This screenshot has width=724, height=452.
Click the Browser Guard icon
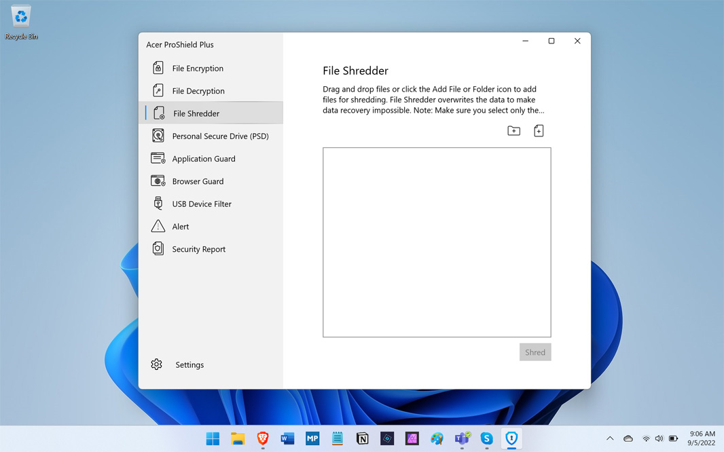pos(158,181)
